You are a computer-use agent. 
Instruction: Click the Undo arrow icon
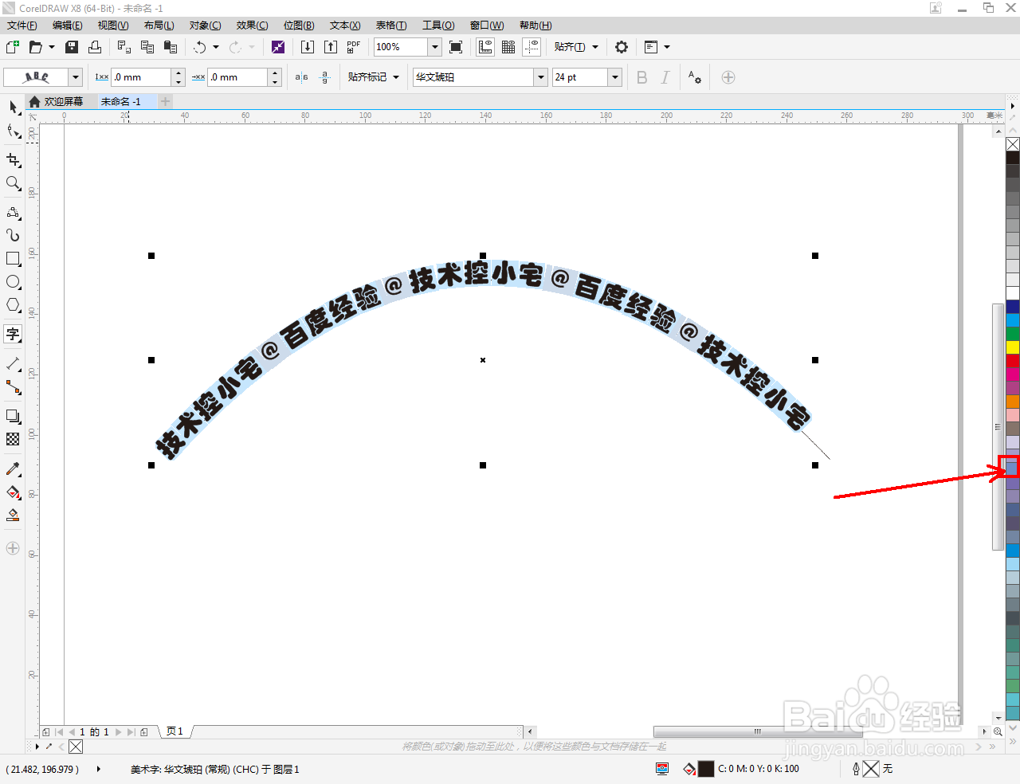[x=200, y=47]
